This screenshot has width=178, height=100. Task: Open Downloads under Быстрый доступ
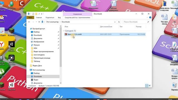[x=38, y=35]
